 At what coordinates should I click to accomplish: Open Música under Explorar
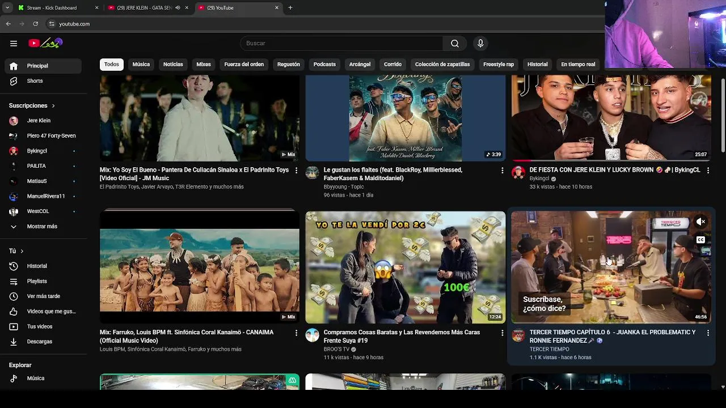(43, 379)
